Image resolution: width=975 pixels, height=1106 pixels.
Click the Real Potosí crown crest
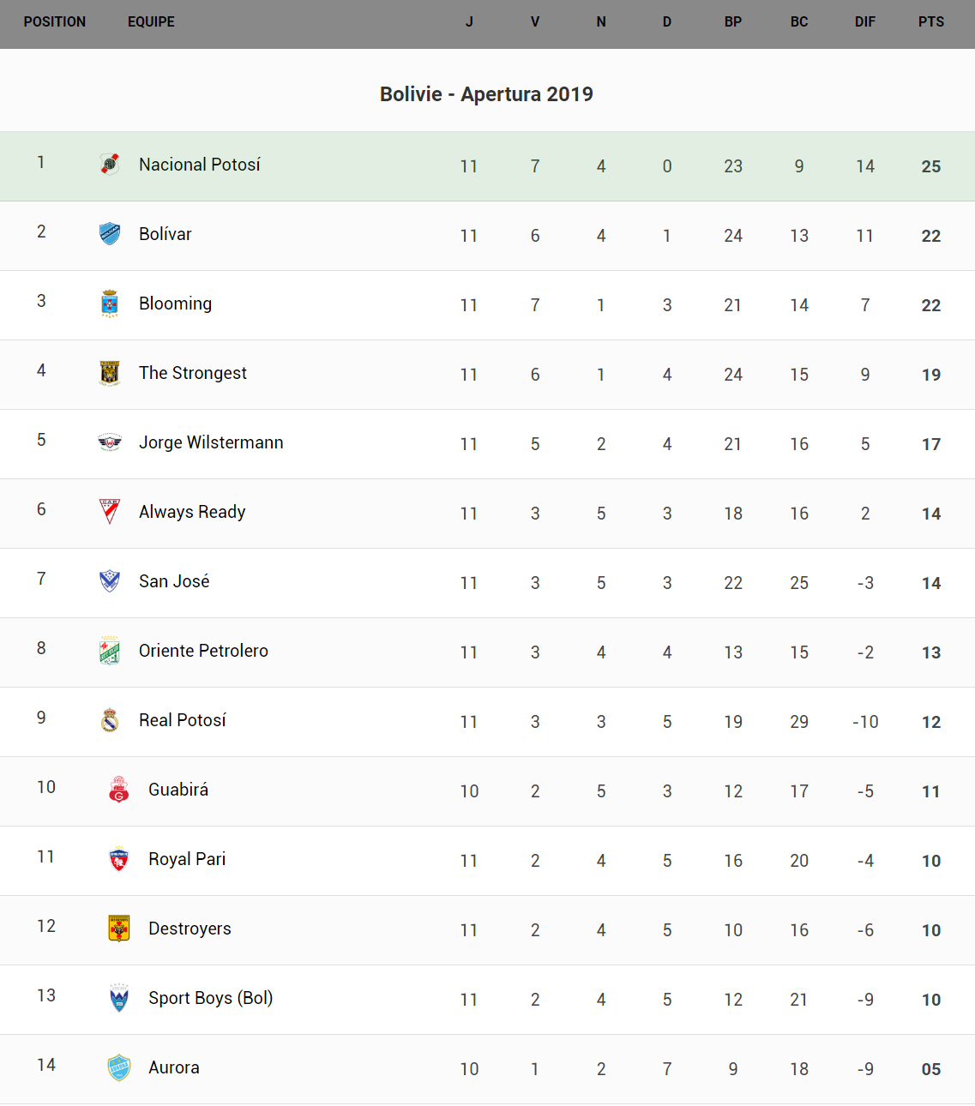click(110, 720)
